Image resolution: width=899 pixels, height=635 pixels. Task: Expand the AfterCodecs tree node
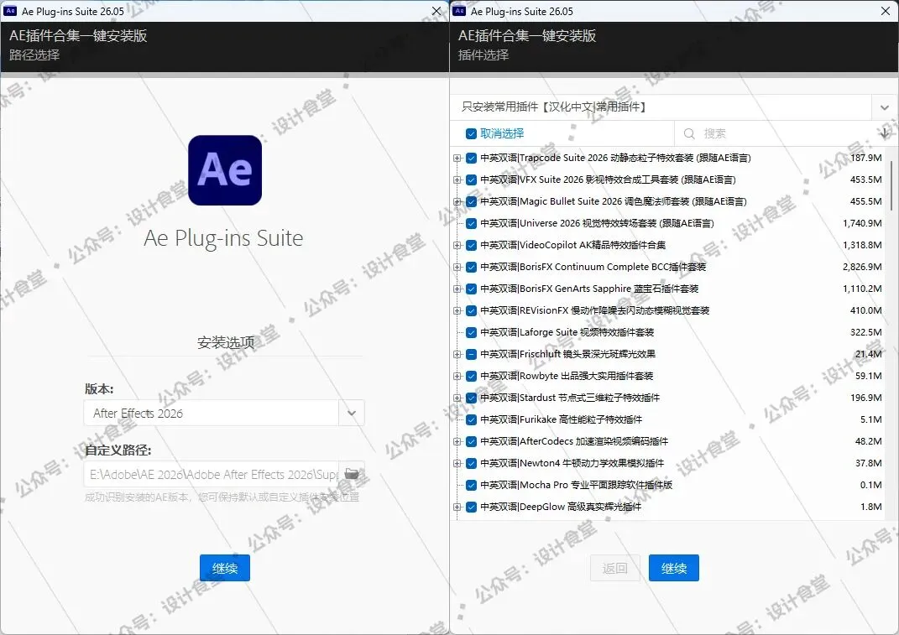pyautogui.click(x=457, y=441)
